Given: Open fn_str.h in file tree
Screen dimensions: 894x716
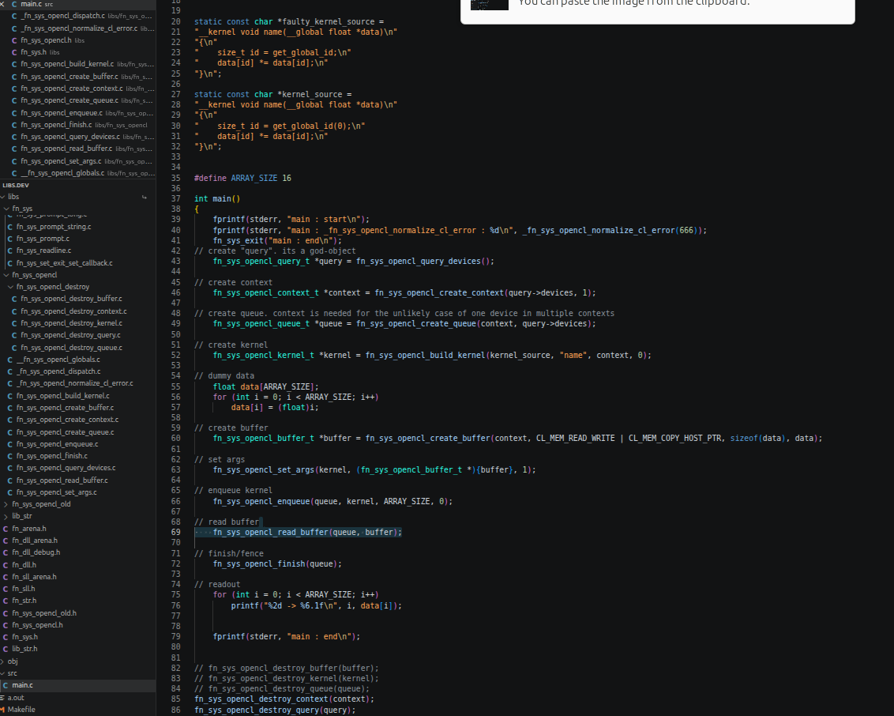Looking at the screenshot, I should click(77, 601).
